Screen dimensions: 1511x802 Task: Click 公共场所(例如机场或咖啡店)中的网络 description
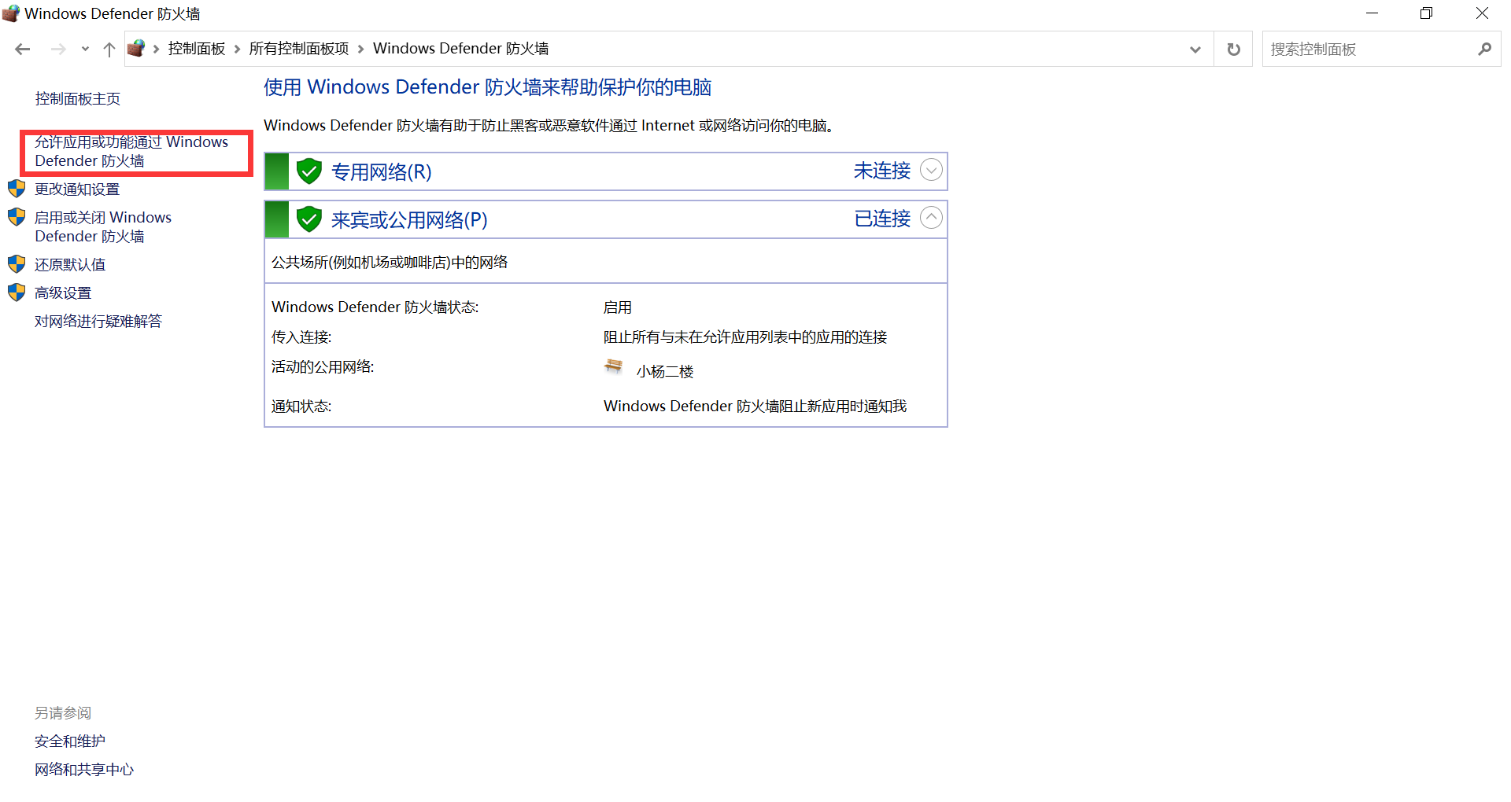(x=390, y=263)
